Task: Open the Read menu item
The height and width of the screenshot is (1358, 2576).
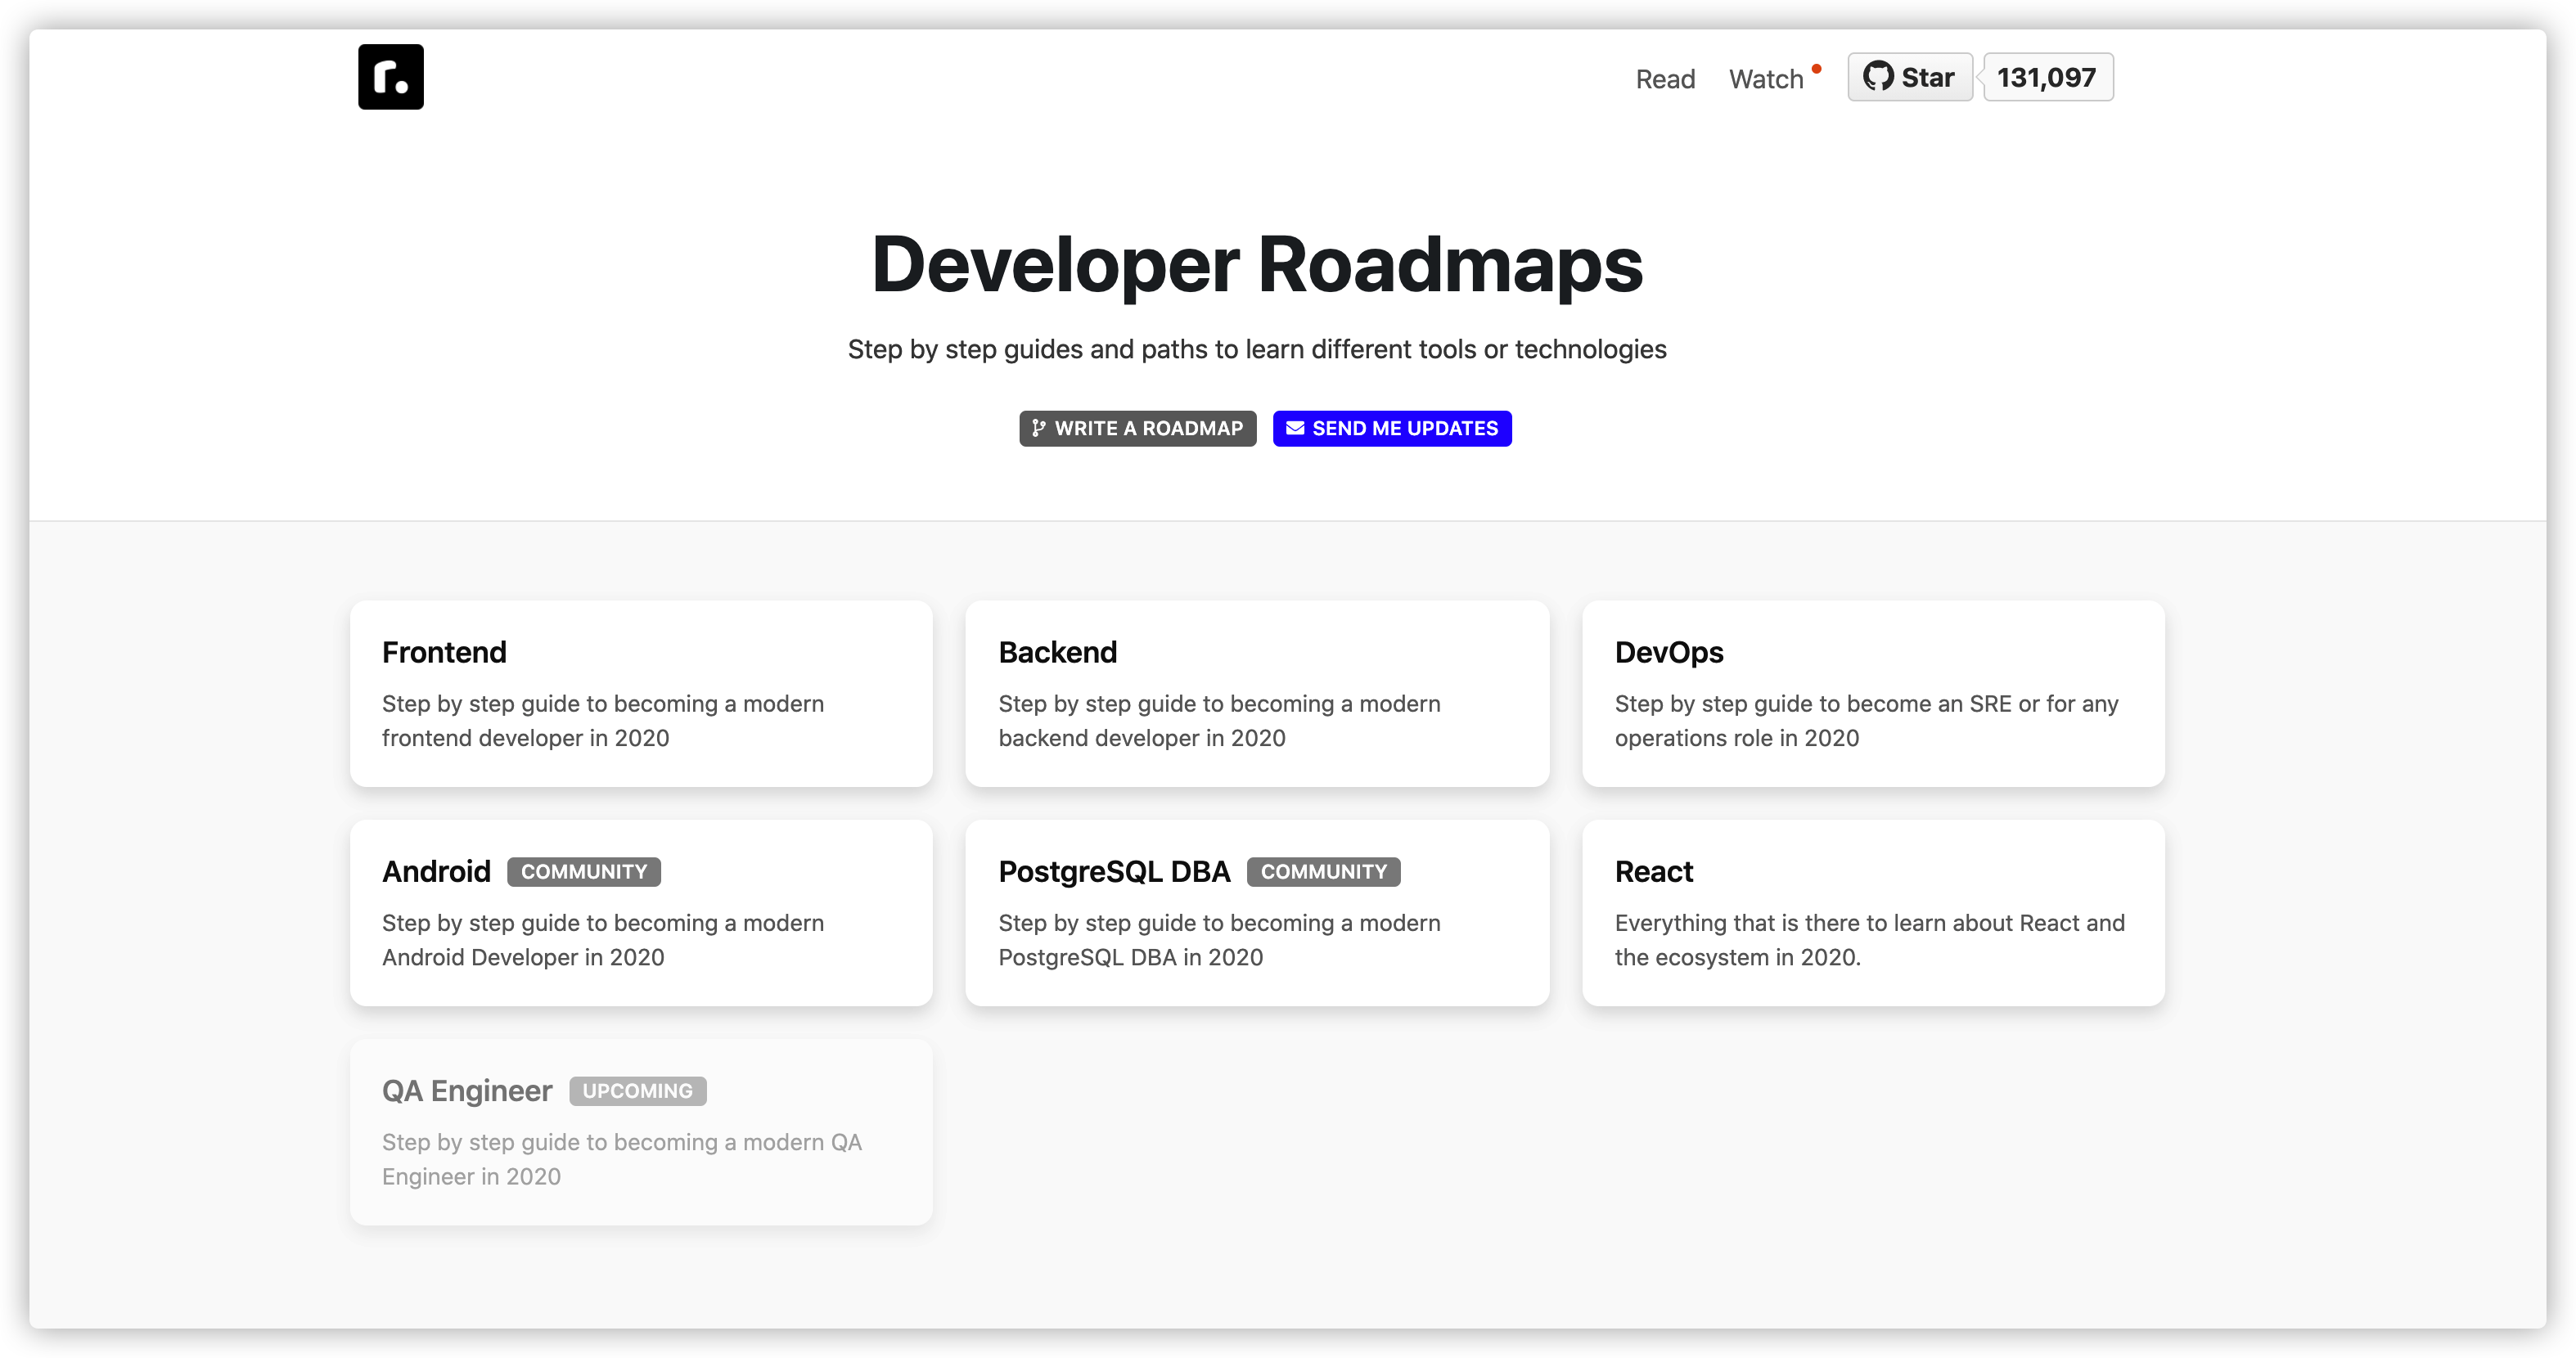Action: 1665,79
